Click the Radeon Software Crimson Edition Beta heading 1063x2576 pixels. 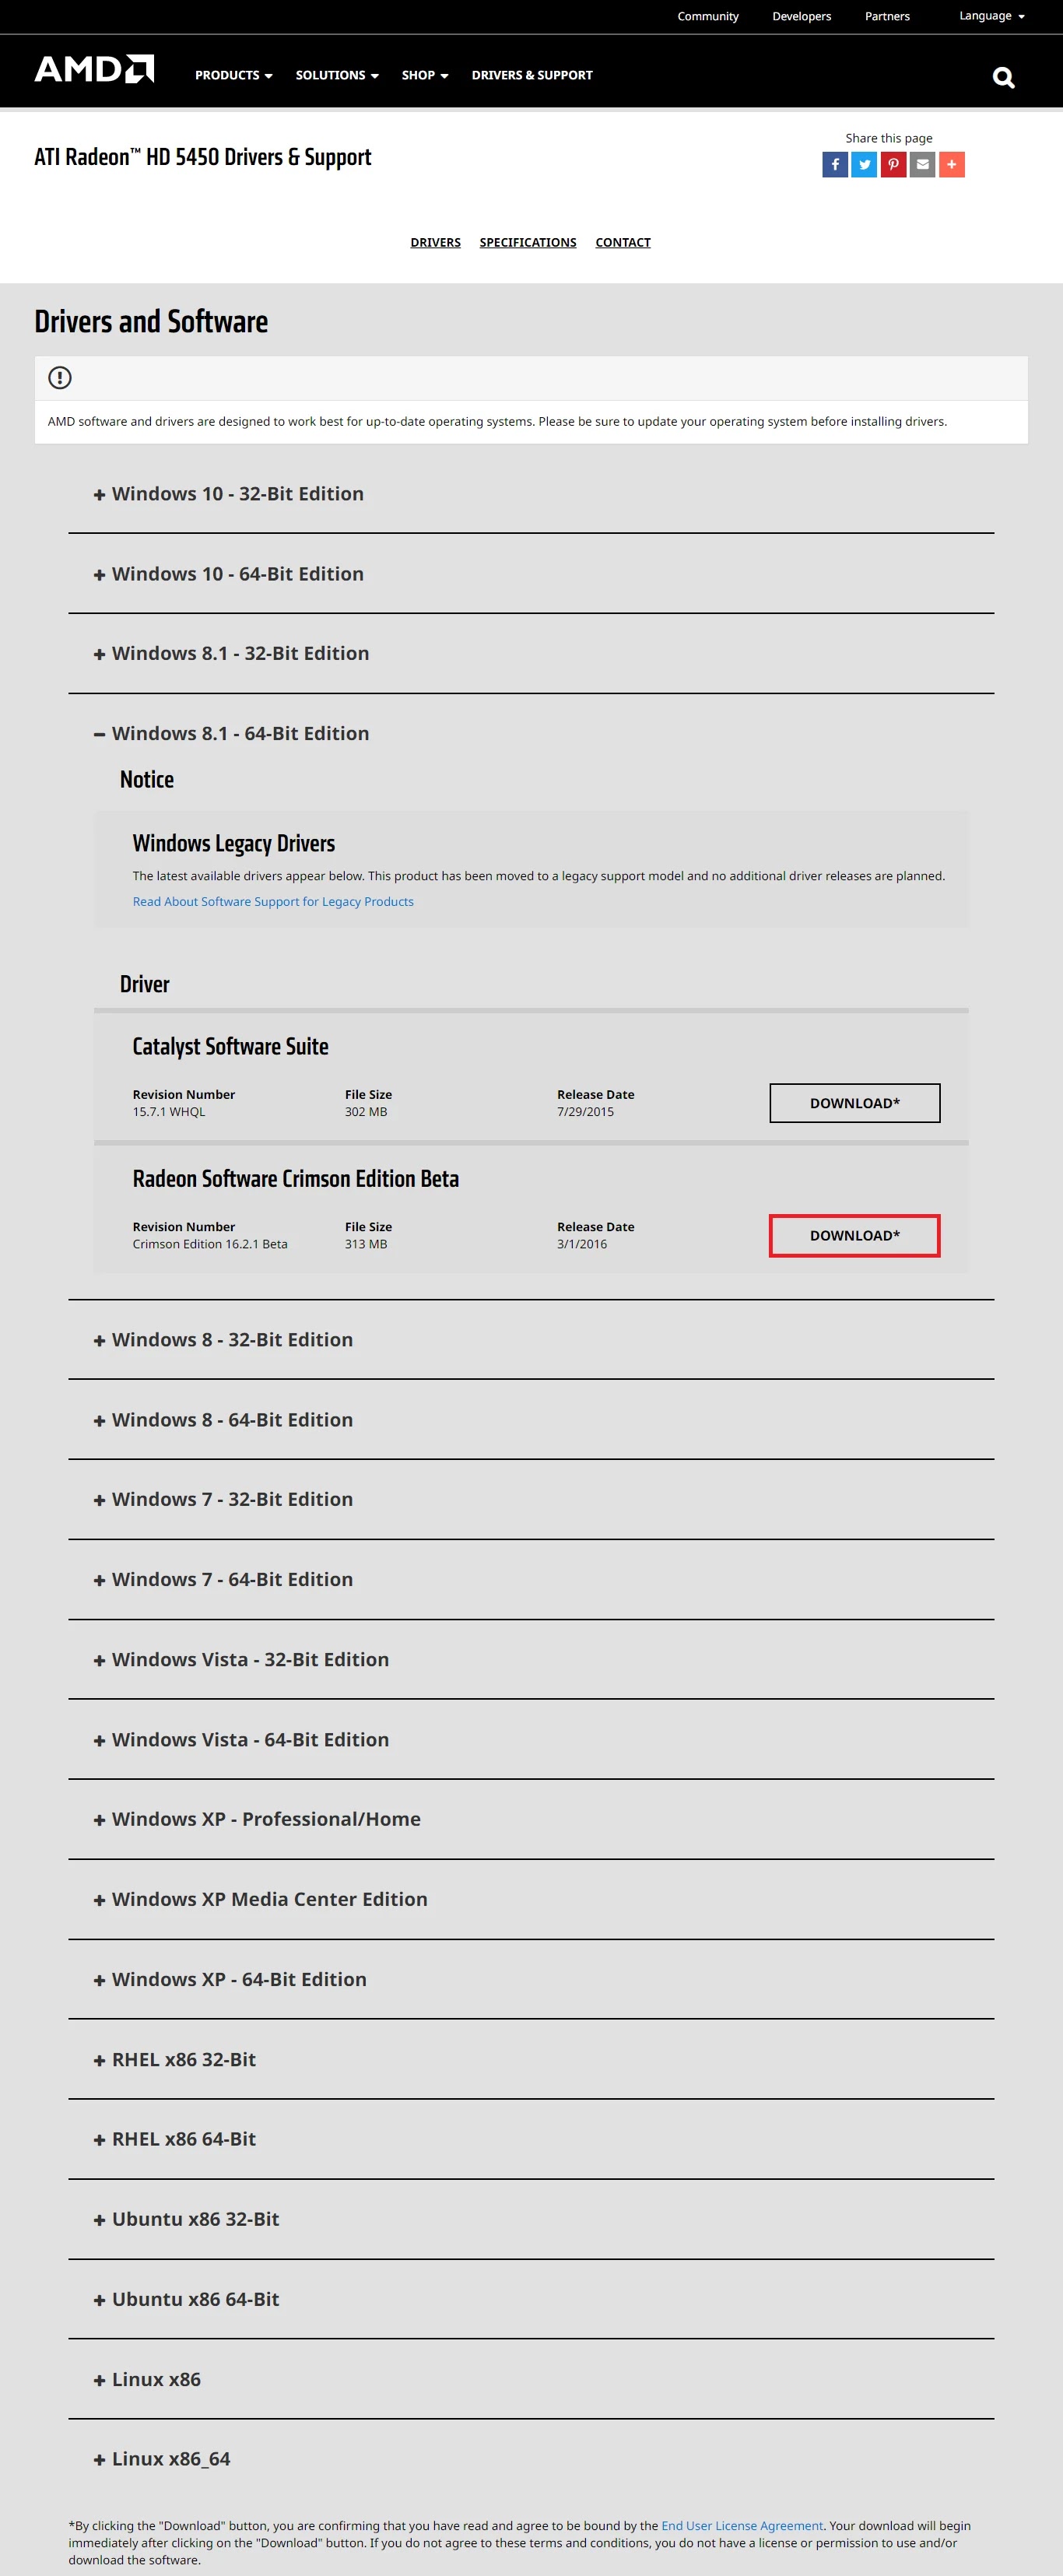tap(296, 1179)
